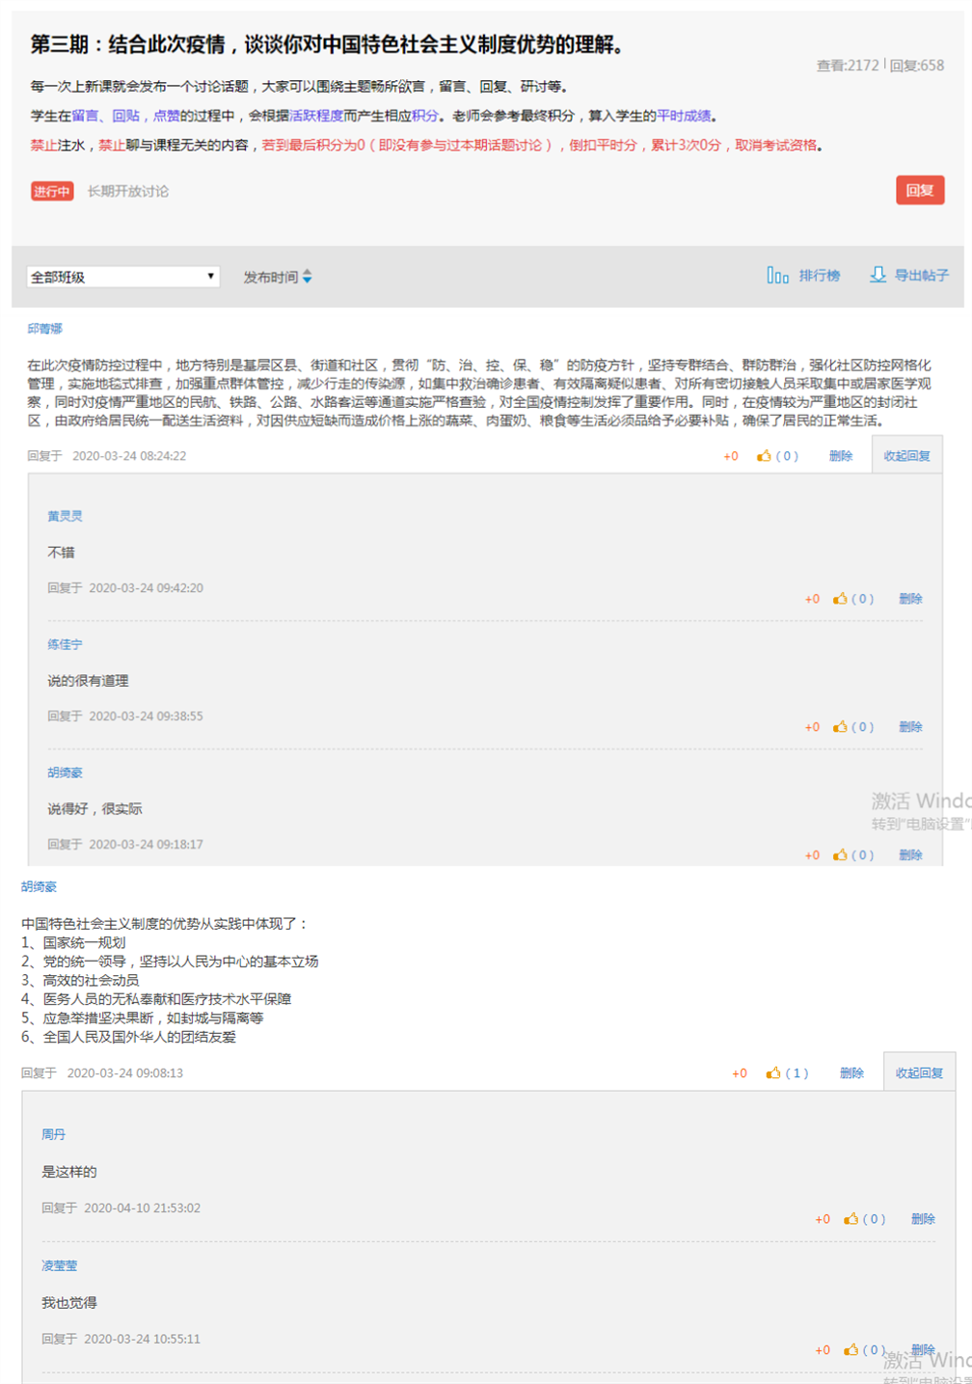Click the export posts download icon
Screen dimensions: 972x1384
pyautogui.click(x=877, y=275)
